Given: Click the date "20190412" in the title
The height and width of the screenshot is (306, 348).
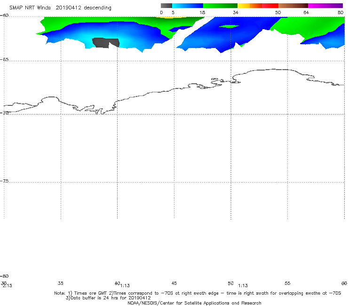Looking at the screenshot, I should point(68,8).
